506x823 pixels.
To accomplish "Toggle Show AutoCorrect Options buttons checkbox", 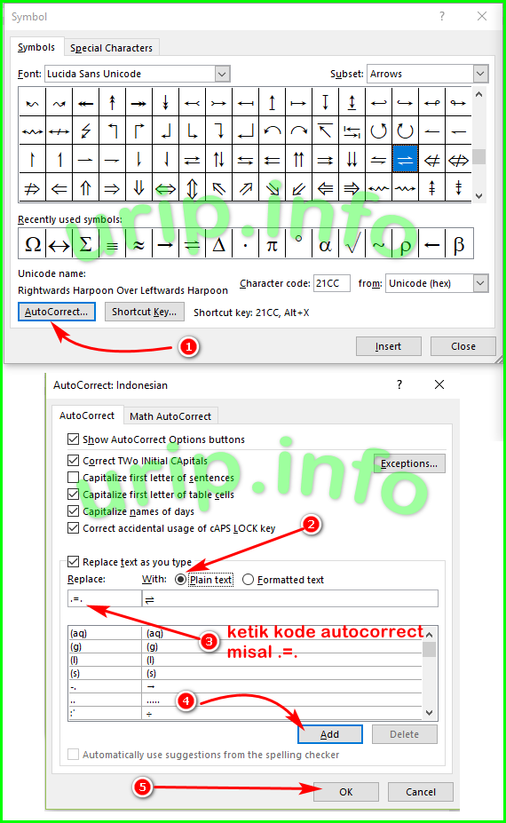I will 74,439.
